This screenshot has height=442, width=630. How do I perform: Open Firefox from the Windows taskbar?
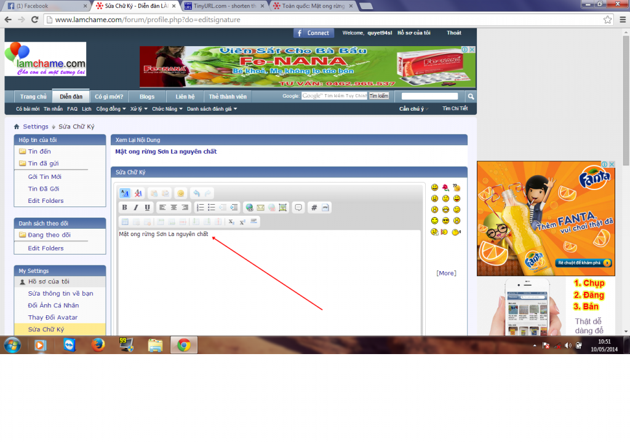(x=97, y=345)
